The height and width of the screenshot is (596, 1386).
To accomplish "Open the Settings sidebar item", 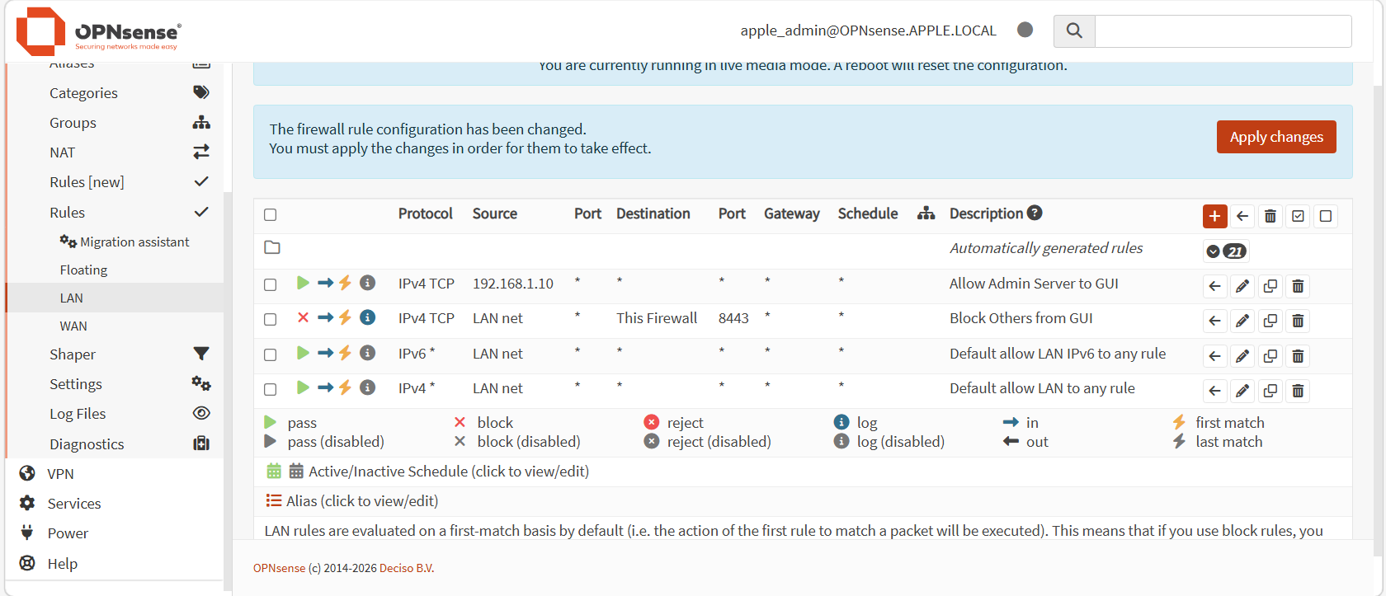I will (115, 384).
